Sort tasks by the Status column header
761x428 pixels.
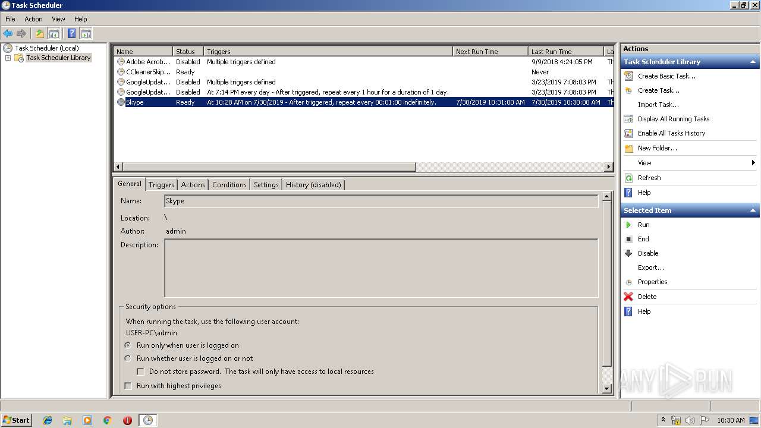point(188,52)
